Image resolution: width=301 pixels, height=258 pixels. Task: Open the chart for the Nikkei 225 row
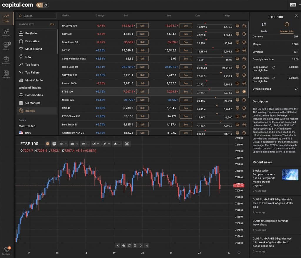point(238,100)
